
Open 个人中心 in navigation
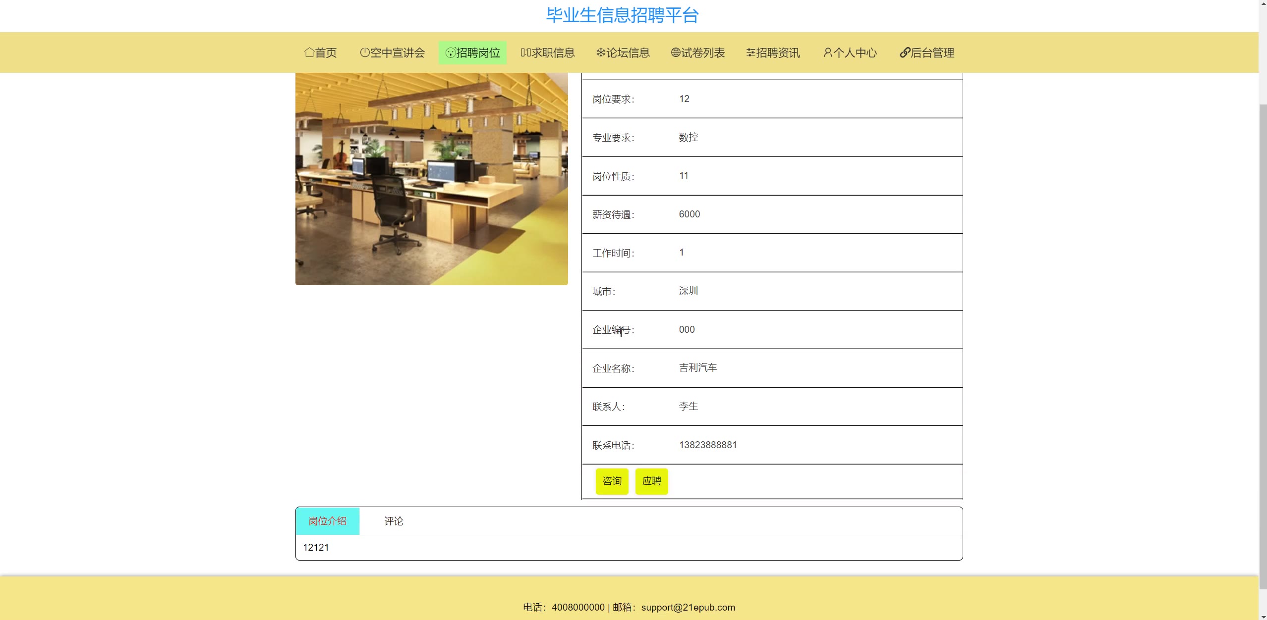[850, 52]
